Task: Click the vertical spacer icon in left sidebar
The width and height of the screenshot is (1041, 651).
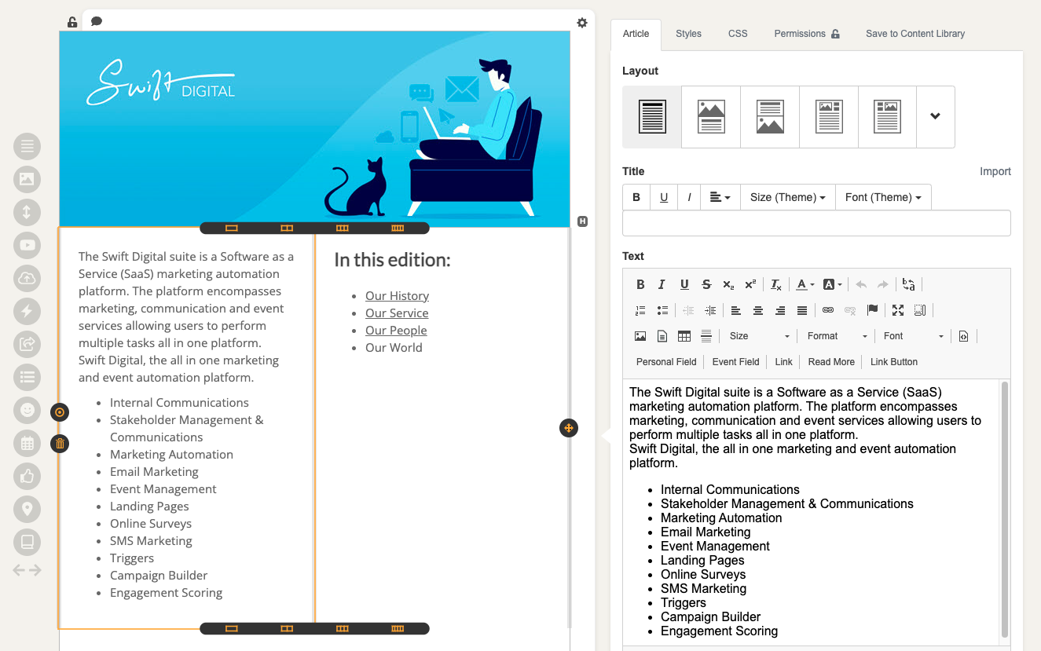Action: [x=27, y=212]
